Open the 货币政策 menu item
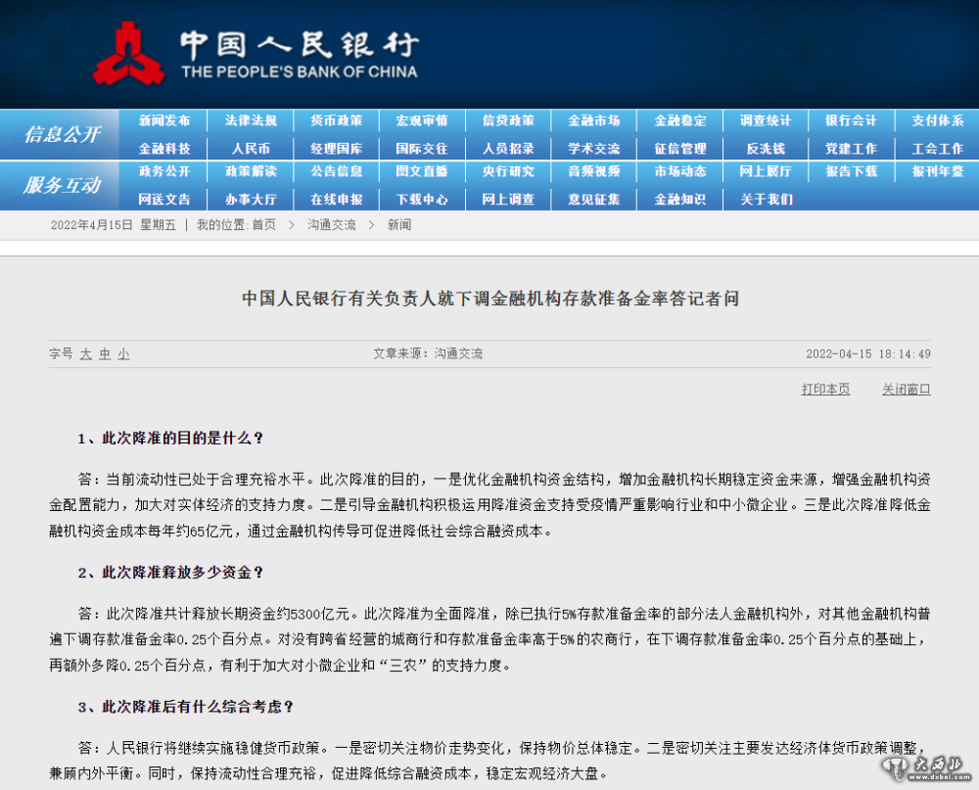 [336, 120]
